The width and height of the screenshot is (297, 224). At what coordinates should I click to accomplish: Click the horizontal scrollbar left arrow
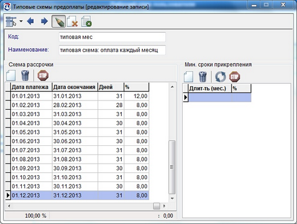(9, 206)
